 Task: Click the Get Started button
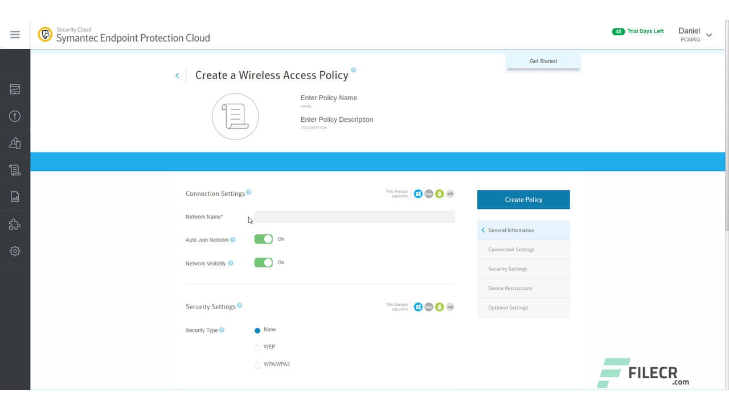point(542,61)
